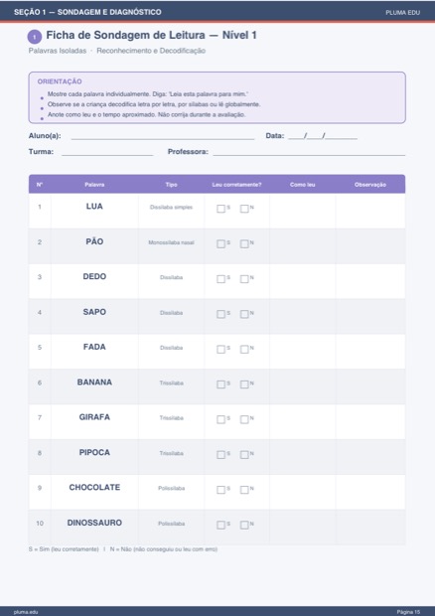This screenshot has width=435, height=616.
Task: Tick S checkbox in DEDO row
Action: [x=220, y=279]
